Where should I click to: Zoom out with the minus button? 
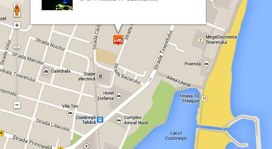click(17, 105)
